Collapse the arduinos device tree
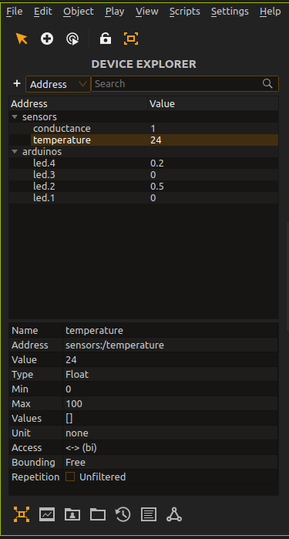 15,152
